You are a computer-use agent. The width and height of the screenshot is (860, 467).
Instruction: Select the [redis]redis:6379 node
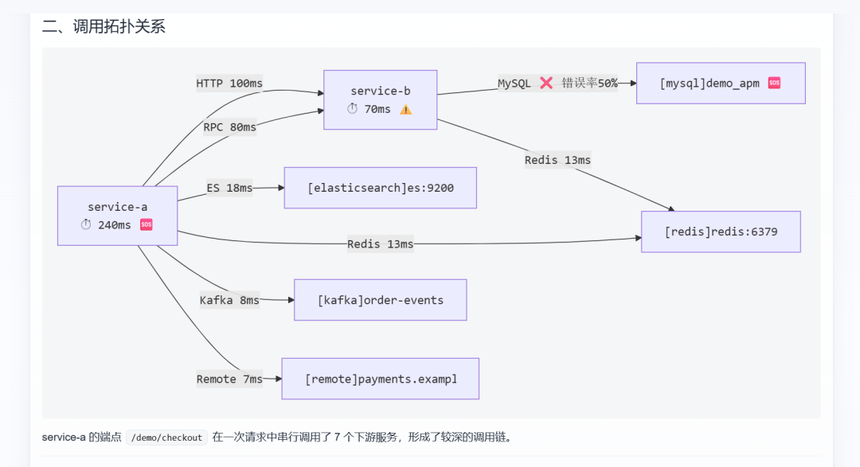point(721,232)
